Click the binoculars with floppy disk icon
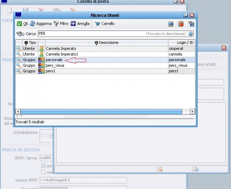This screenshot has height=189, width=231. click(x=191, y=24)
